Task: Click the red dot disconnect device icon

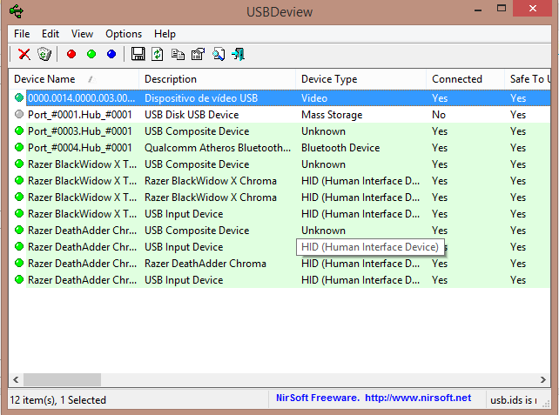Action: [x=71, y=54]
